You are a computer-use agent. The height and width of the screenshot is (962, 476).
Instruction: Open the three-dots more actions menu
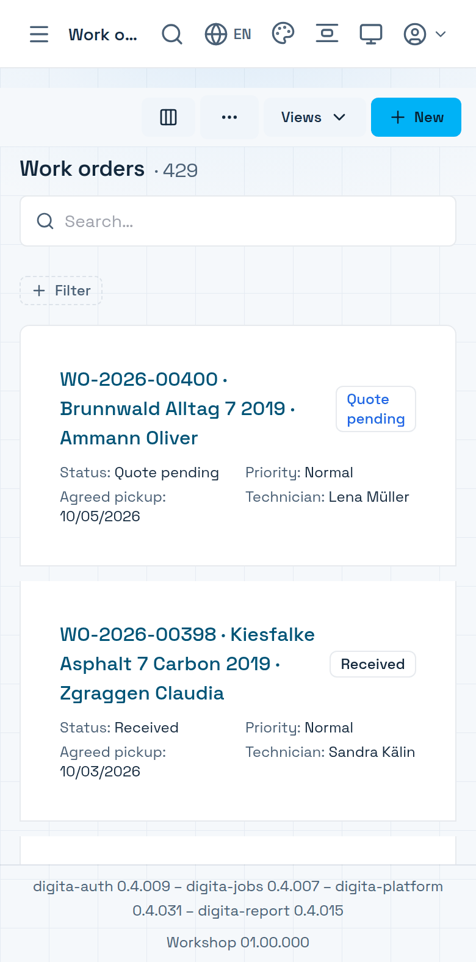point(229,117)
